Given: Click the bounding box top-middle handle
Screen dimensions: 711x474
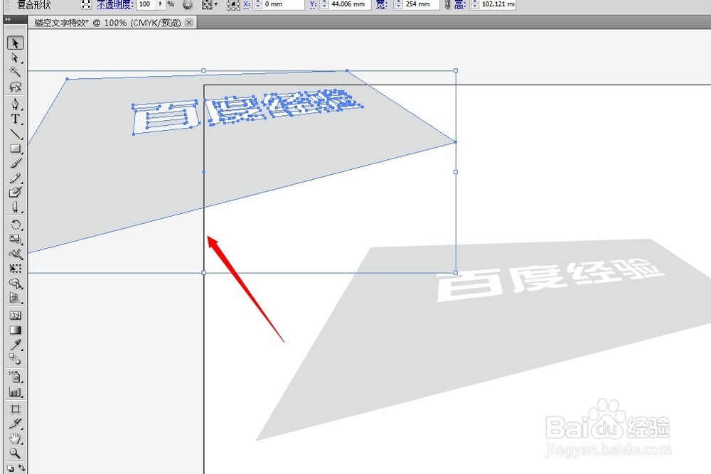Looking at the screenshot, I should tap(203, 70).
